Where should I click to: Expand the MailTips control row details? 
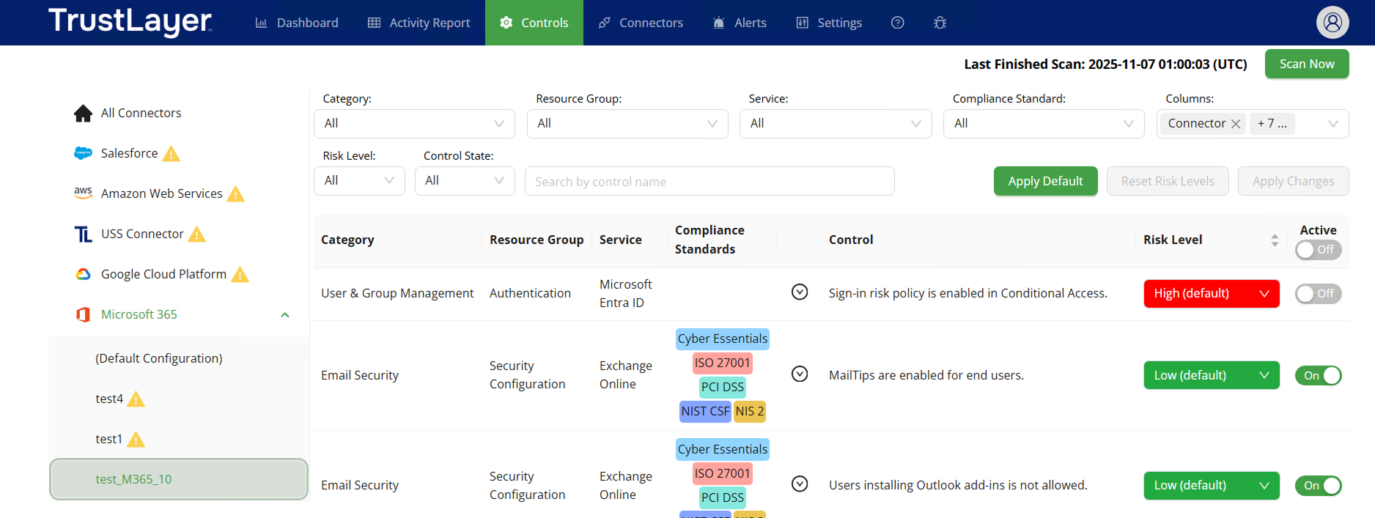pos(800,374)
